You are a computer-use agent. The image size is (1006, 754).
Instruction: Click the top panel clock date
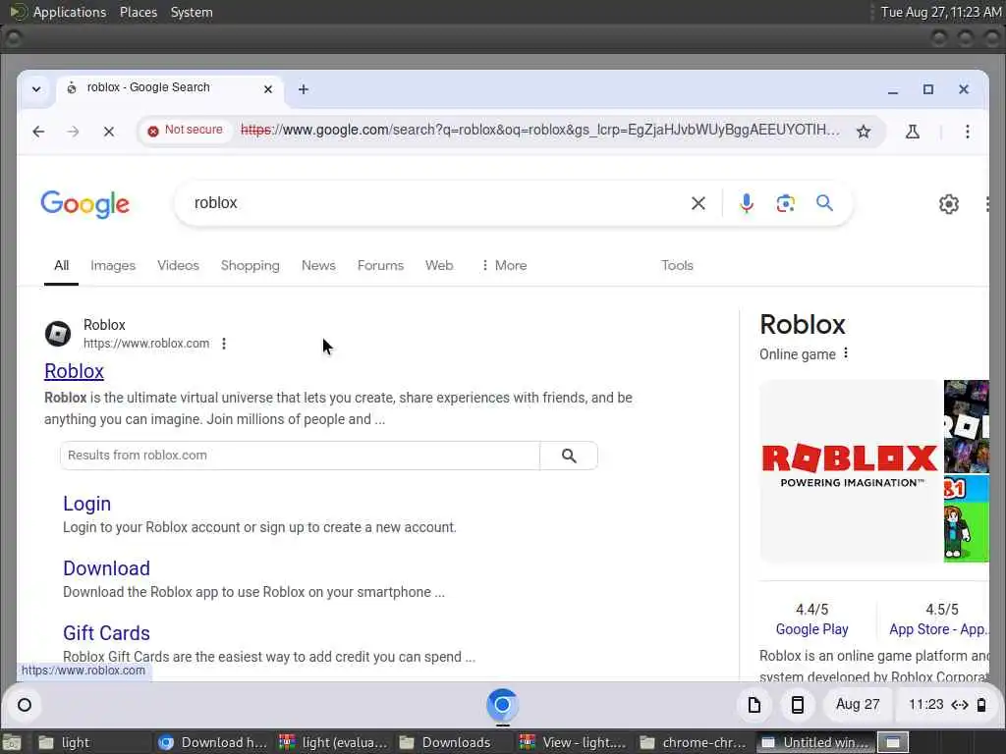[940, 12]
